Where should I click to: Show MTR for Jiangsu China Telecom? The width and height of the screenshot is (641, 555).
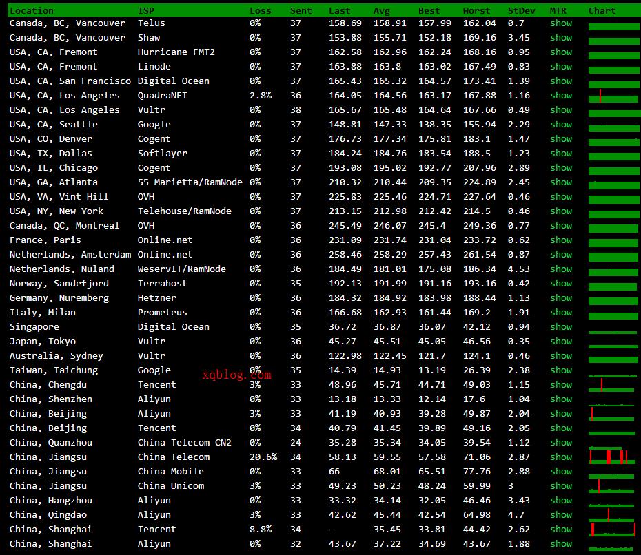[561, 457]
